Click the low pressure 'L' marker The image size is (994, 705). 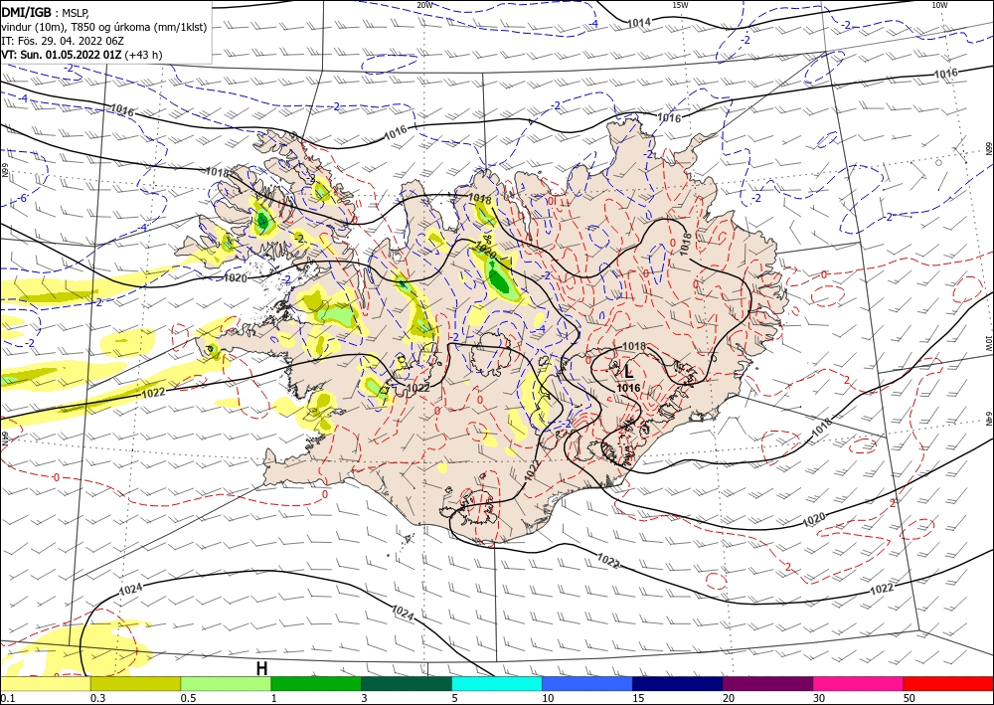pos(628,372)
